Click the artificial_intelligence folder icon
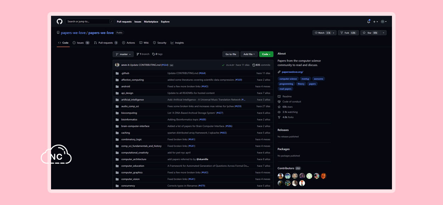Screen dimensions: 443x205 (x=117, y=100)
